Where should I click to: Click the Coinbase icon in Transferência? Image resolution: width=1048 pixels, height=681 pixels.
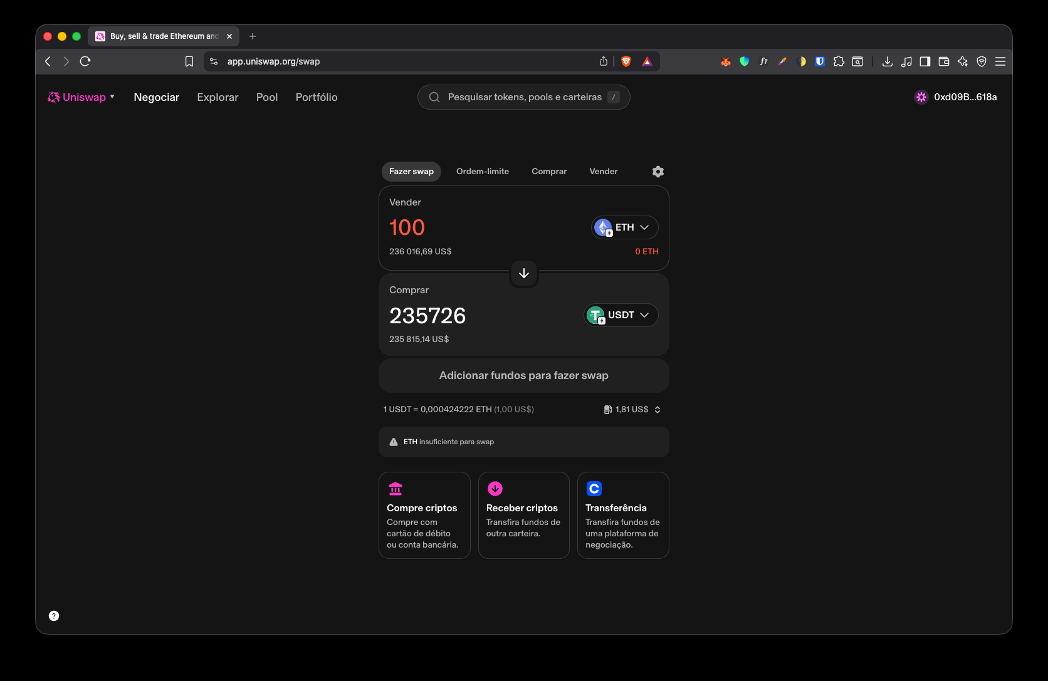(x=594, y=489)
